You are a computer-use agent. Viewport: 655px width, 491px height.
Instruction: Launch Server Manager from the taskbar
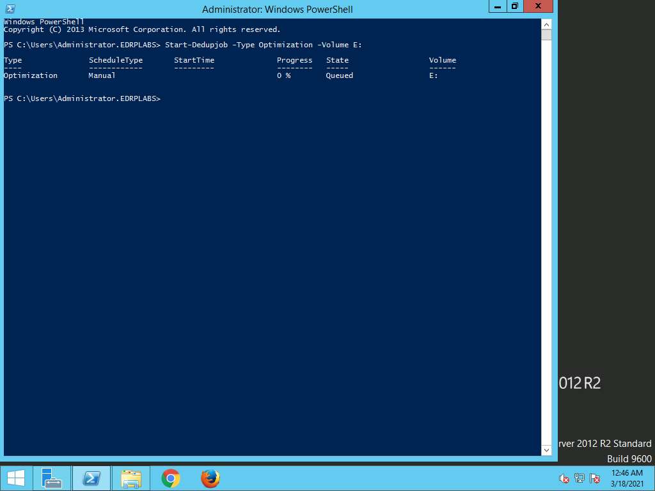[52, 478]
